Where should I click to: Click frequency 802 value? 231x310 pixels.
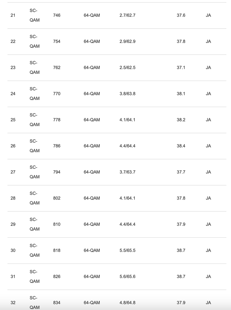pyautogui.click(x=57, y=198)
